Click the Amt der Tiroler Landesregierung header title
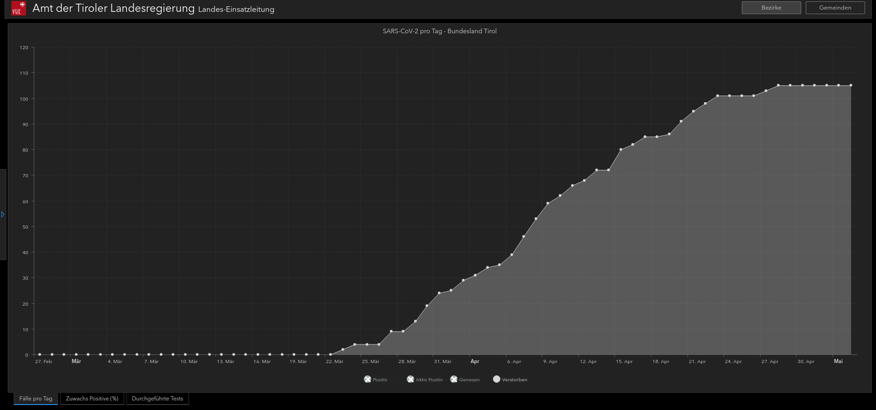The image size is (876, 410). (113, 8)
